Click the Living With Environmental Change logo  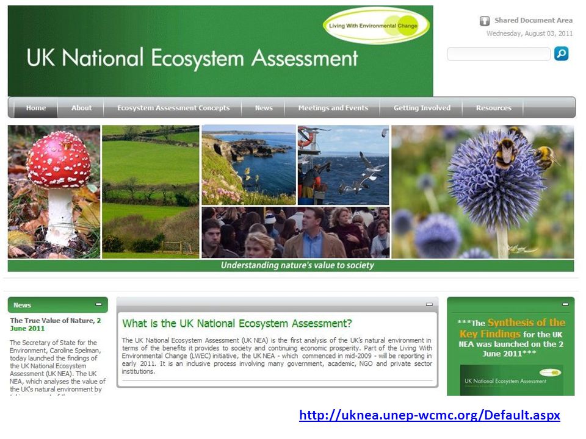pyautogui.click(x=375, y=26)
